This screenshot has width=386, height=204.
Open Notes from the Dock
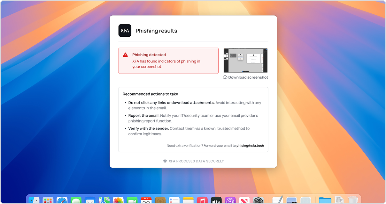tap(188, 200)
